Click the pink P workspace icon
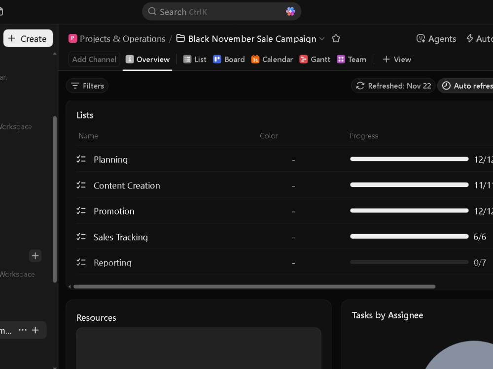This screenshot has width=493, height=369. (72, 38)
